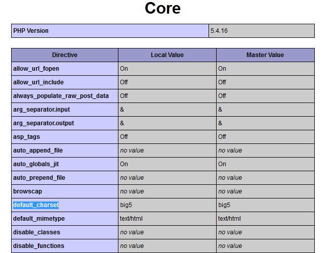The width and height of the screenshot is (331, 253).
Task: Click the Master Value column header
Action: (x=265, y=55)
